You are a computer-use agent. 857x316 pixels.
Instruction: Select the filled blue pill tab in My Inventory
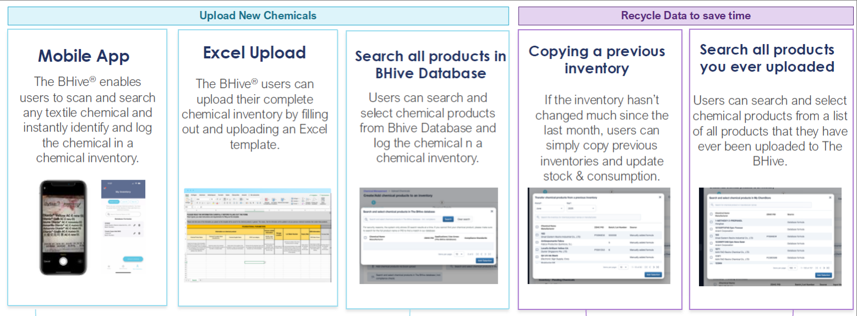[x=114, y=201]
